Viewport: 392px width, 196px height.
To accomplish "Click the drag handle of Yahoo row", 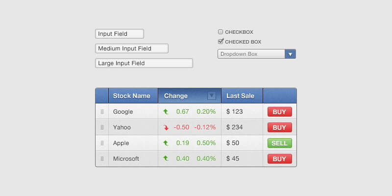I will point(102,127).
